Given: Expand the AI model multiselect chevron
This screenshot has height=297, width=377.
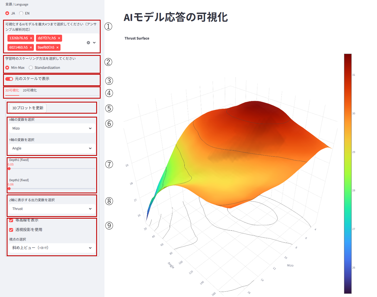Looking at the screenshot, I should point(94,43).
